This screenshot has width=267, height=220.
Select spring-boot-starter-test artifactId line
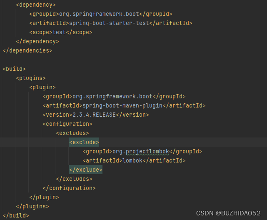[x=111, y=23]
